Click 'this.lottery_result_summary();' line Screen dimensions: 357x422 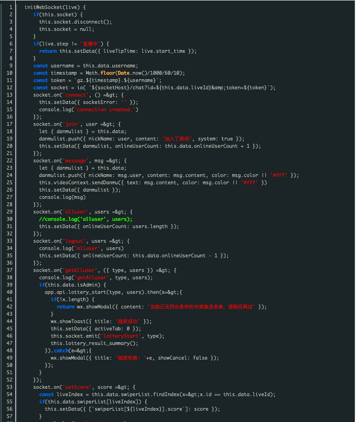tap(94, 343)
